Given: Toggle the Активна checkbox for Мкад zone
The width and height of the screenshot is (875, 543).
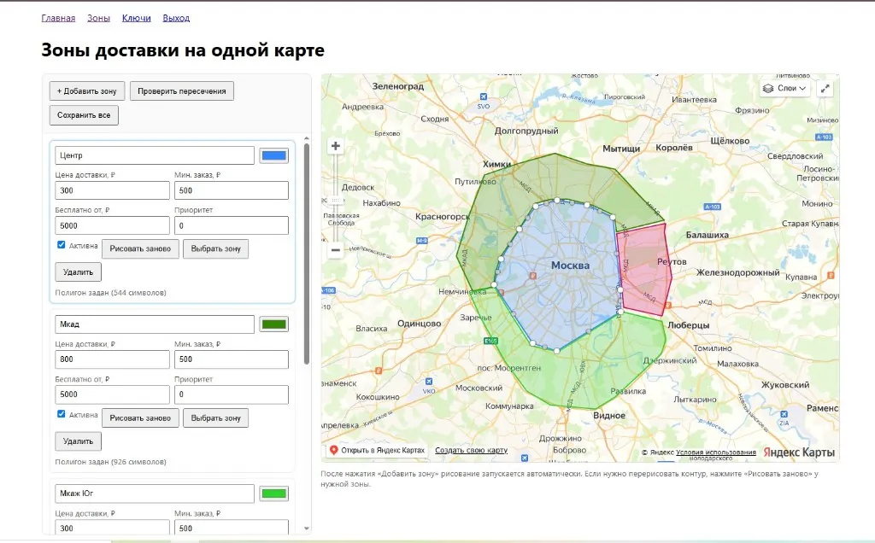Looking at the screenshot, I should (x=62, y=414).
